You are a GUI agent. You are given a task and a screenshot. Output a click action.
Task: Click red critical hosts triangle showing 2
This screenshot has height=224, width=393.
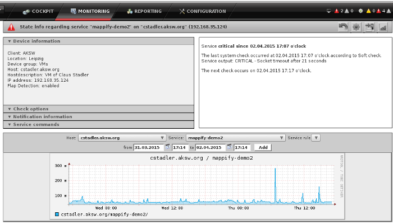coord(337,11)
